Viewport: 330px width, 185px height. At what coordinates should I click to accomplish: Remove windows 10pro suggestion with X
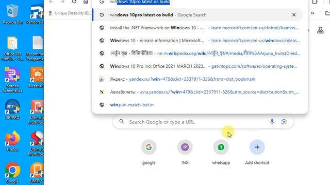[x=294, y=15]
